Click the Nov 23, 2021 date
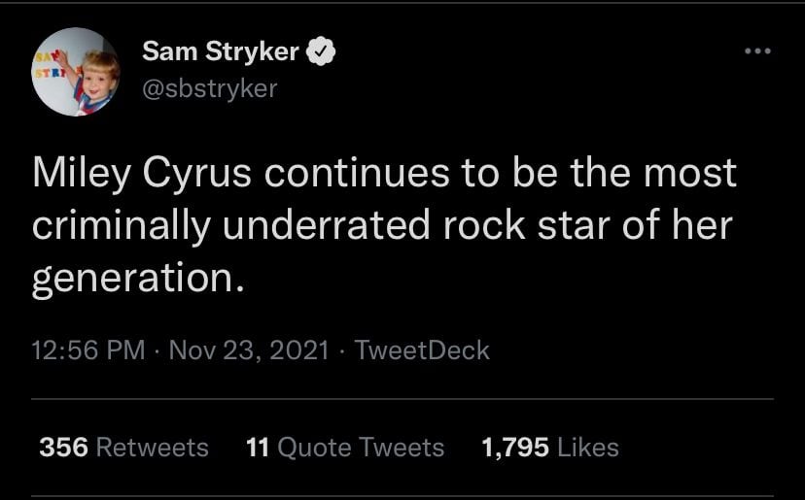This screenshot has width=805, height=500. (x=249, y=350)
